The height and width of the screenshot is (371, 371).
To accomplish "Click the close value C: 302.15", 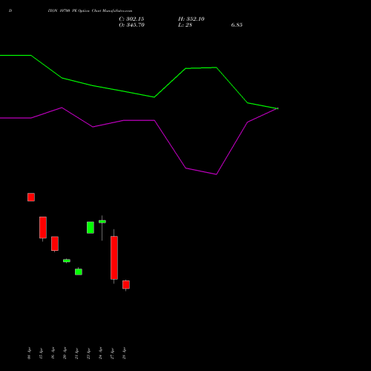I will (x=131, y=19).
